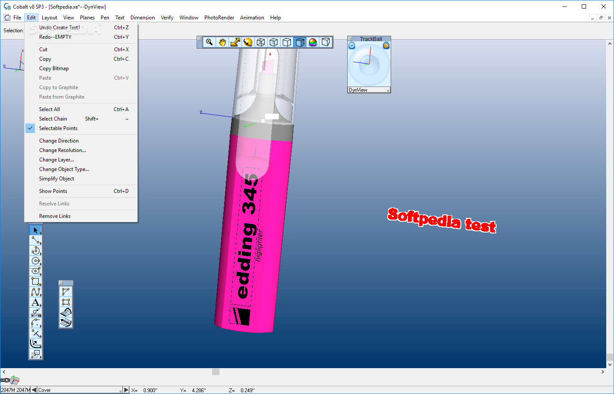Click the X coordinate field value
614x394 pixels.
[150, 390]
